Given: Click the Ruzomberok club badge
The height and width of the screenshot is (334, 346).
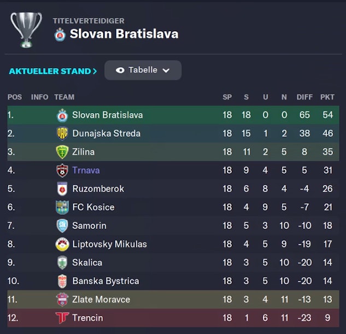Looking at the screenshot, I should [x=62, y=189].
